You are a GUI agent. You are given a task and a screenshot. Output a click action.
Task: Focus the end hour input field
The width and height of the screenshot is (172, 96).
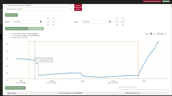[x=117, y=22]
